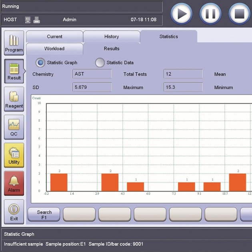Viewport: 252px width, 252px height.
Task: Click the host computer status icon
Action: point(28,19)
